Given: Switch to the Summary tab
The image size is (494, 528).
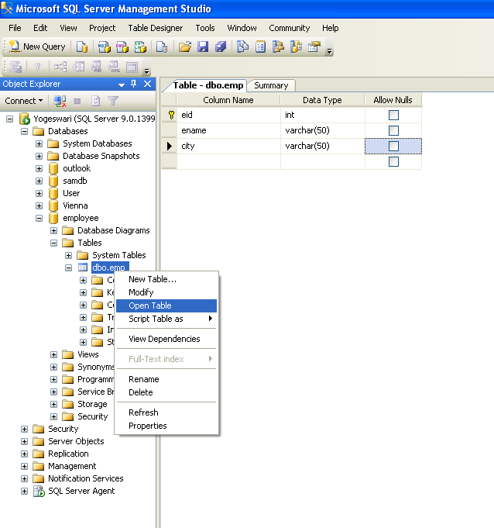Looking at the screenshot, I should pos(271,85).
